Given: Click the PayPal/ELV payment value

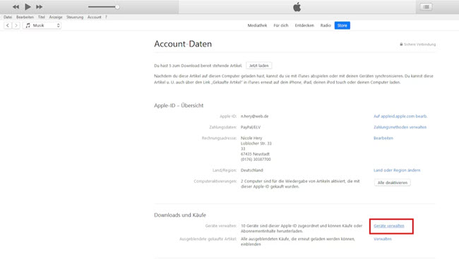Looking at the screenshot, I should click(251, 127).
